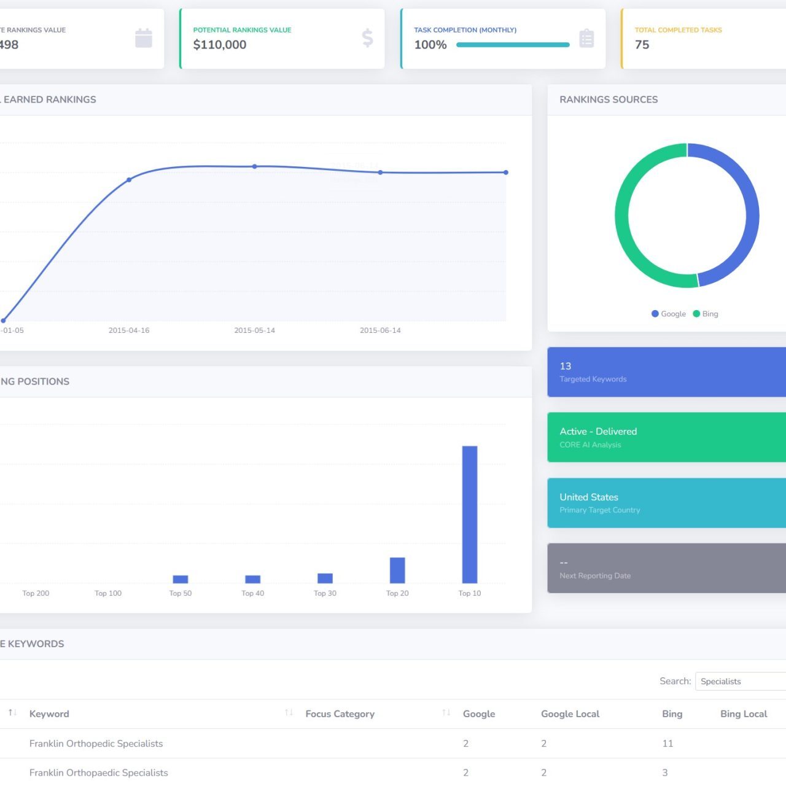This screenshot has width=786, height=786.
Task: Click the United States target country card
Action: tap(666, 503)
